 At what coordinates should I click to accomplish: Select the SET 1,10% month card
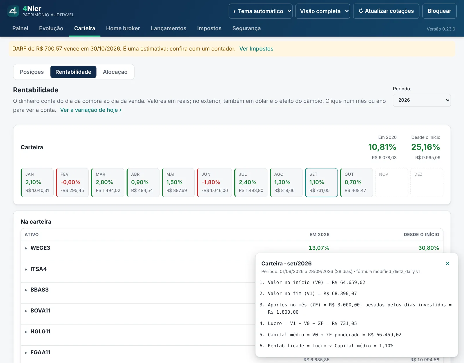tap(321, 183)
